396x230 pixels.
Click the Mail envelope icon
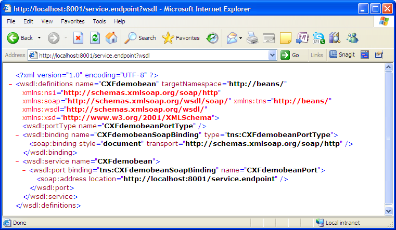click(232, 38)
